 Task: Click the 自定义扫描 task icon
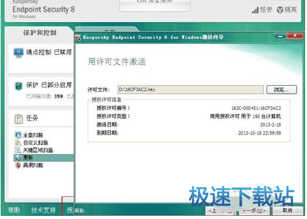pos(18,142)
